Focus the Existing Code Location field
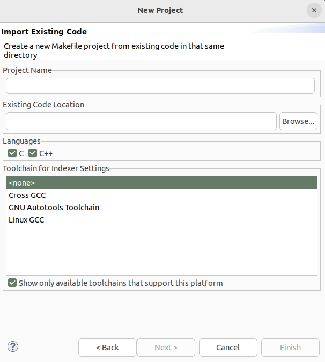 (141, 121)
